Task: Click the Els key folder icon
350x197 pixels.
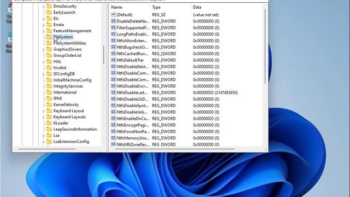Action: point(49,19)
